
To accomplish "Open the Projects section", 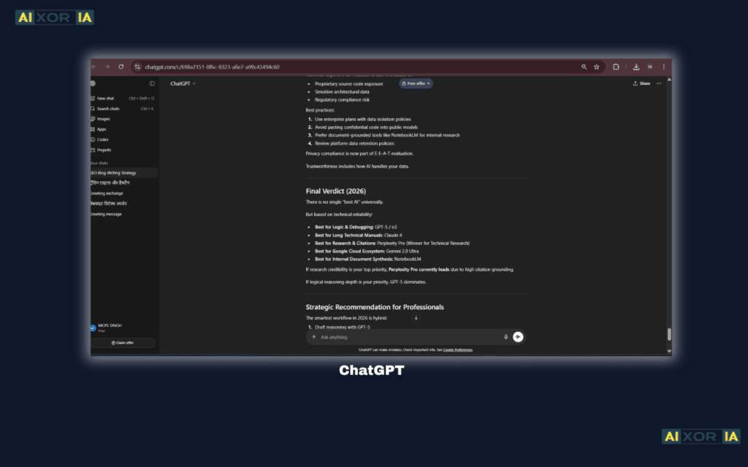I will pyautogui.click(x=103, y=150).
